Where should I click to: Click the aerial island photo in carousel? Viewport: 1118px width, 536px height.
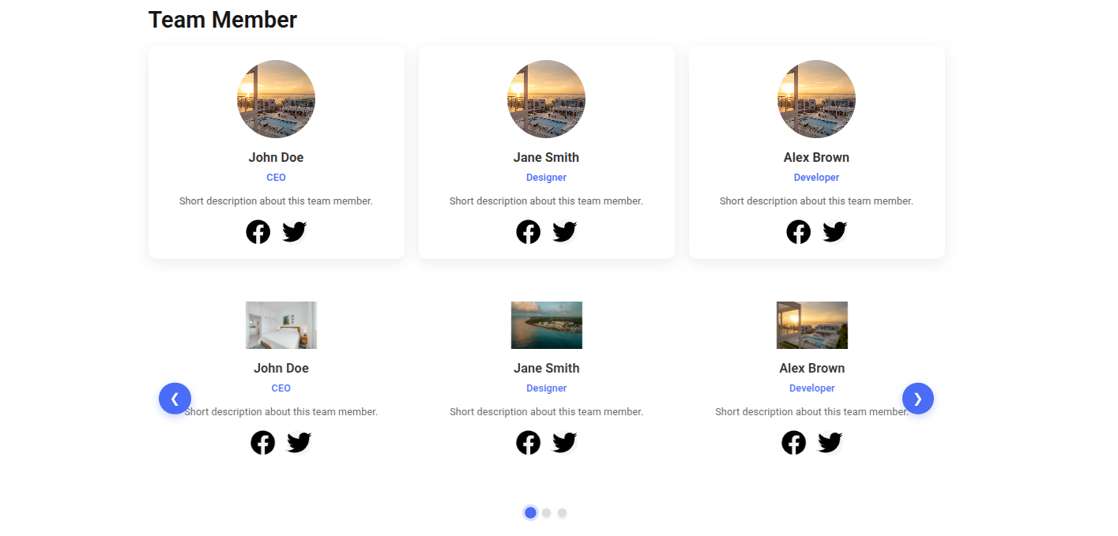coord(547,325)
